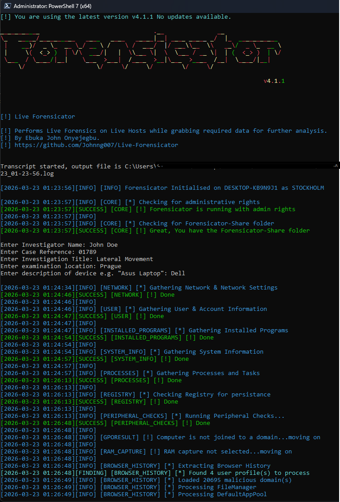Viewport: 340px width, 502px height.
Task: Click the 'Live Forensicator' heading line
Action: [38, 117]
